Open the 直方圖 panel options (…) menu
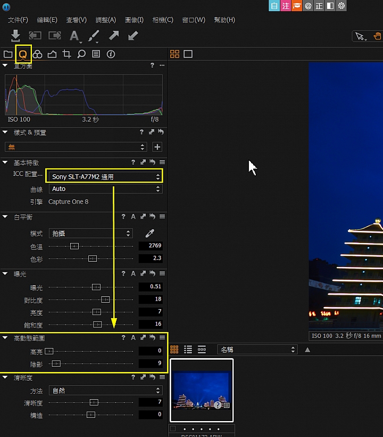383x437 pixels. pyautogui.click(x=162, y=65)
